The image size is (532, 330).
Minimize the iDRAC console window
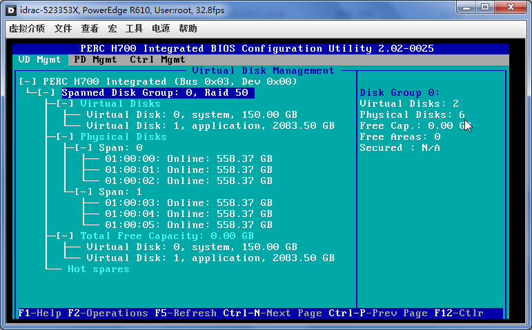(x=466, y=8)
